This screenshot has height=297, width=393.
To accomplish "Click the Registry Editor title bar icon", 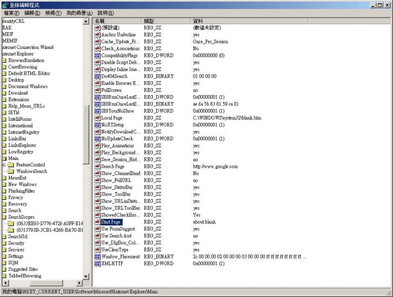I will pos(5,4).
